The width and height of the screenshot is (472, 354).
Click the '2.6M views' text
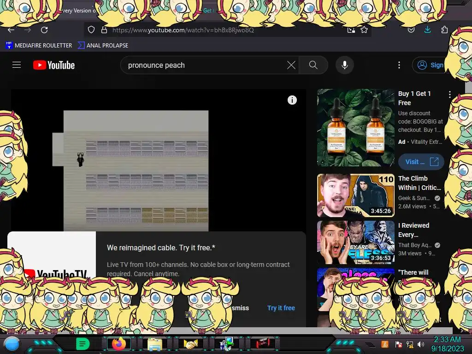point(412,206)
